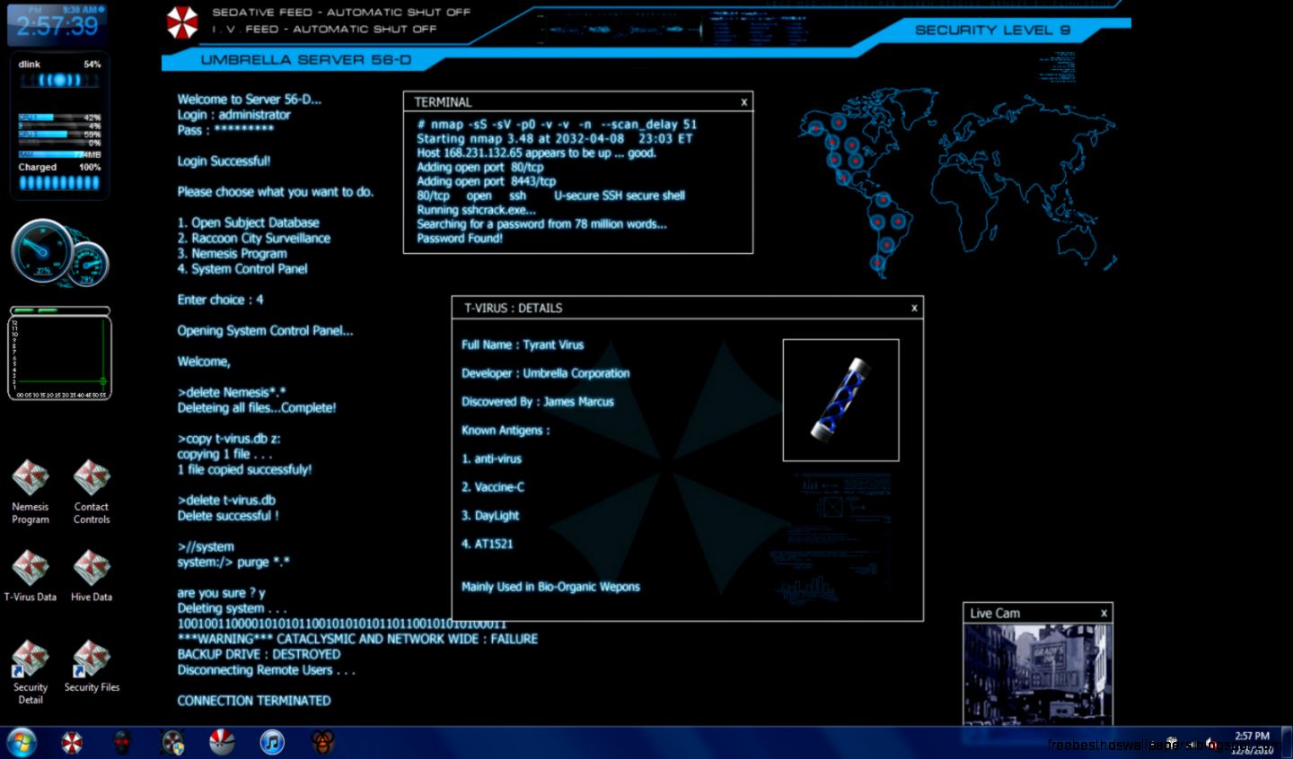Screen dimensions: 1293x759
Task: Choose option 2, Raccoon City Surveillance
Action: point(254,238)
